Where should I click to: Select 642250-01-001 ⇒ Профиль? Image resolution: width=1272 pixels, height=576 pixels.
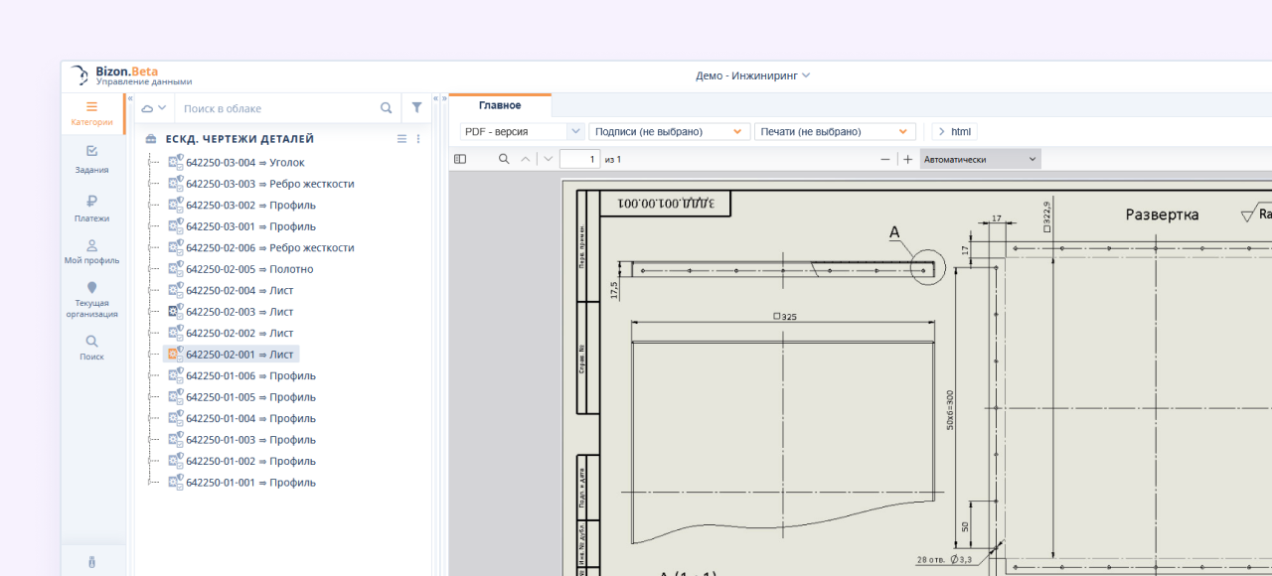click(x=250, y=482)
